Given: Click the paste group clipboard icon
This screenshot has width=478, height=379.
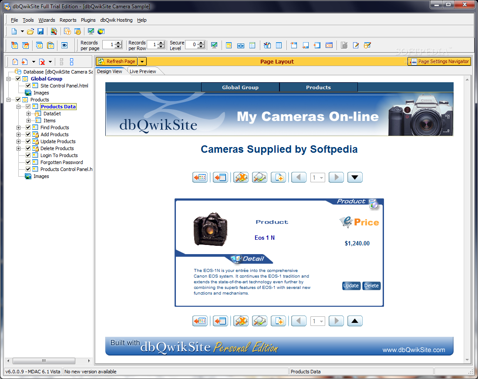Looking at the screenshot, I should 50,45.
